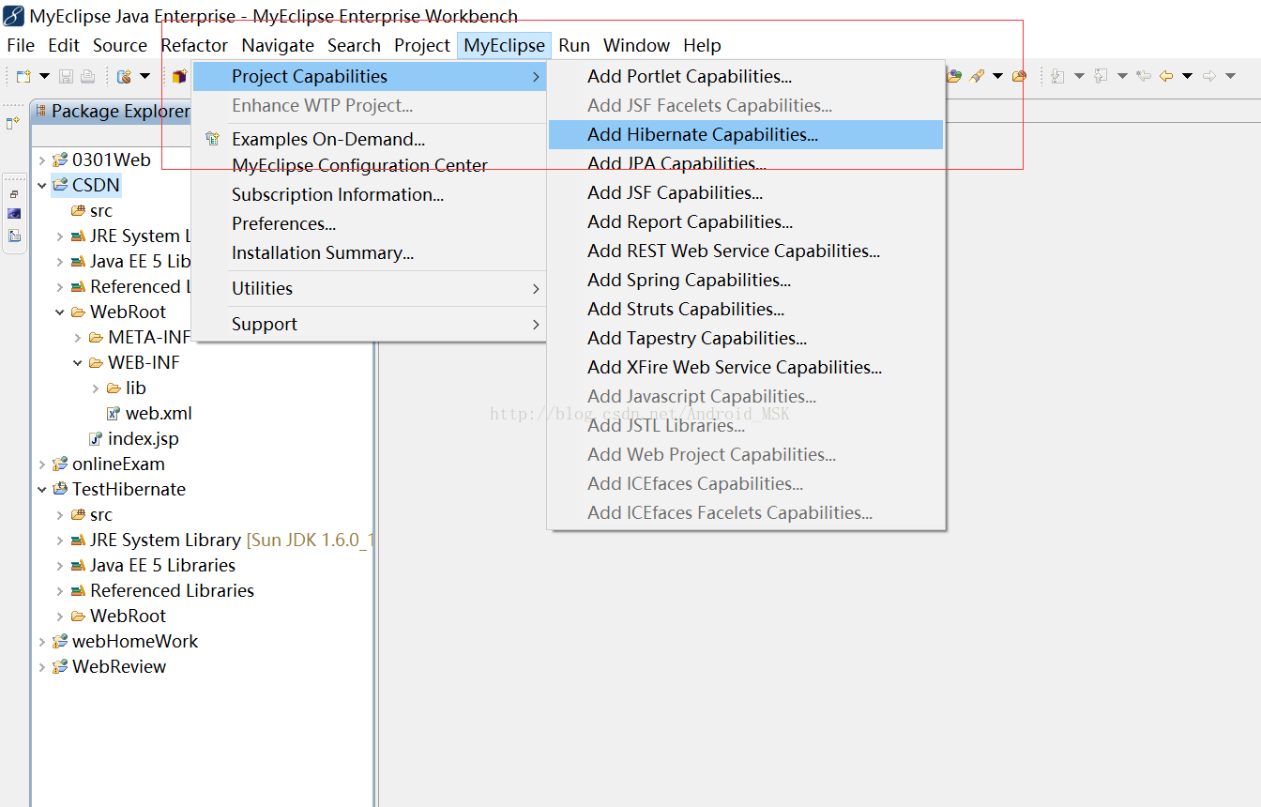1261x807 pixels.
Task: Click the web.xml file icon
Action: (114, 413)
